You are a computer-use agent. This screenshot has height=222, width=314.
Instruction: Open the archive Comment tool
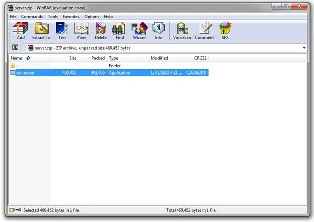[x=204, y=31]
